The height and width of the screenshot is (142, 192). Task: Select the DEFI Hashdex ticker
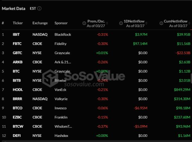pos(16,136)
